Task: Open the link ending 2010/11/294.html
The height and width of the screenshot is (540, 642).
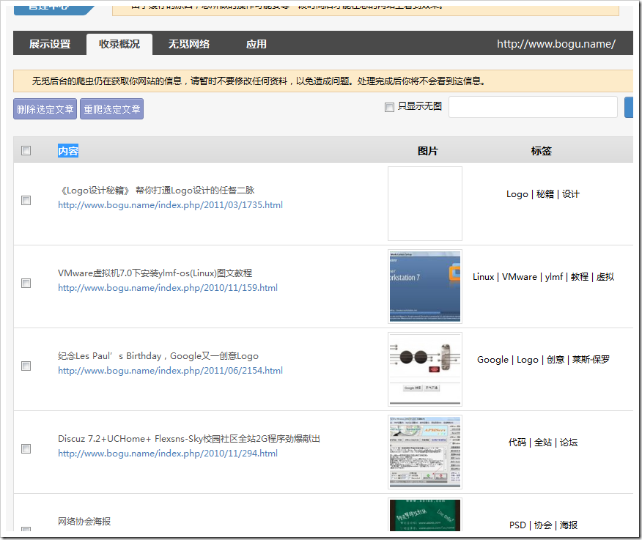Action: (x=168, y=454)
